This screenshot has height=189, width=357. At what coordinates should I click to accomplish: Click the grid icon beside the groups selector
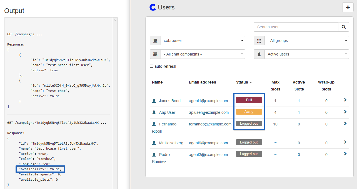coord(259,41)
